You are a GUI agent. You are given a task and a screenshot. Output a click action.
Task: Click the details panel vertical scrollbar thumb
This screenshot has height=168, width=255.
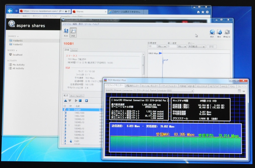143,65
